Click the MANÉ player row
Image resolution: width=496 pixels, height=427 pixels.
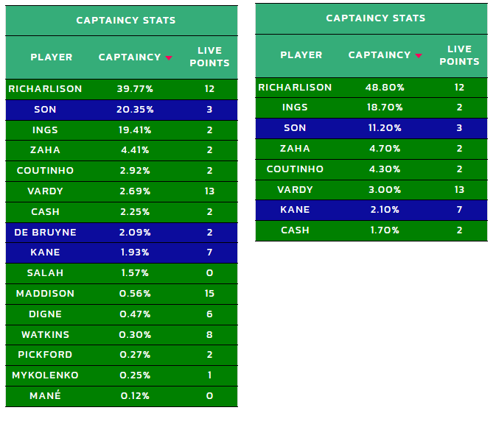coord(122,396)
